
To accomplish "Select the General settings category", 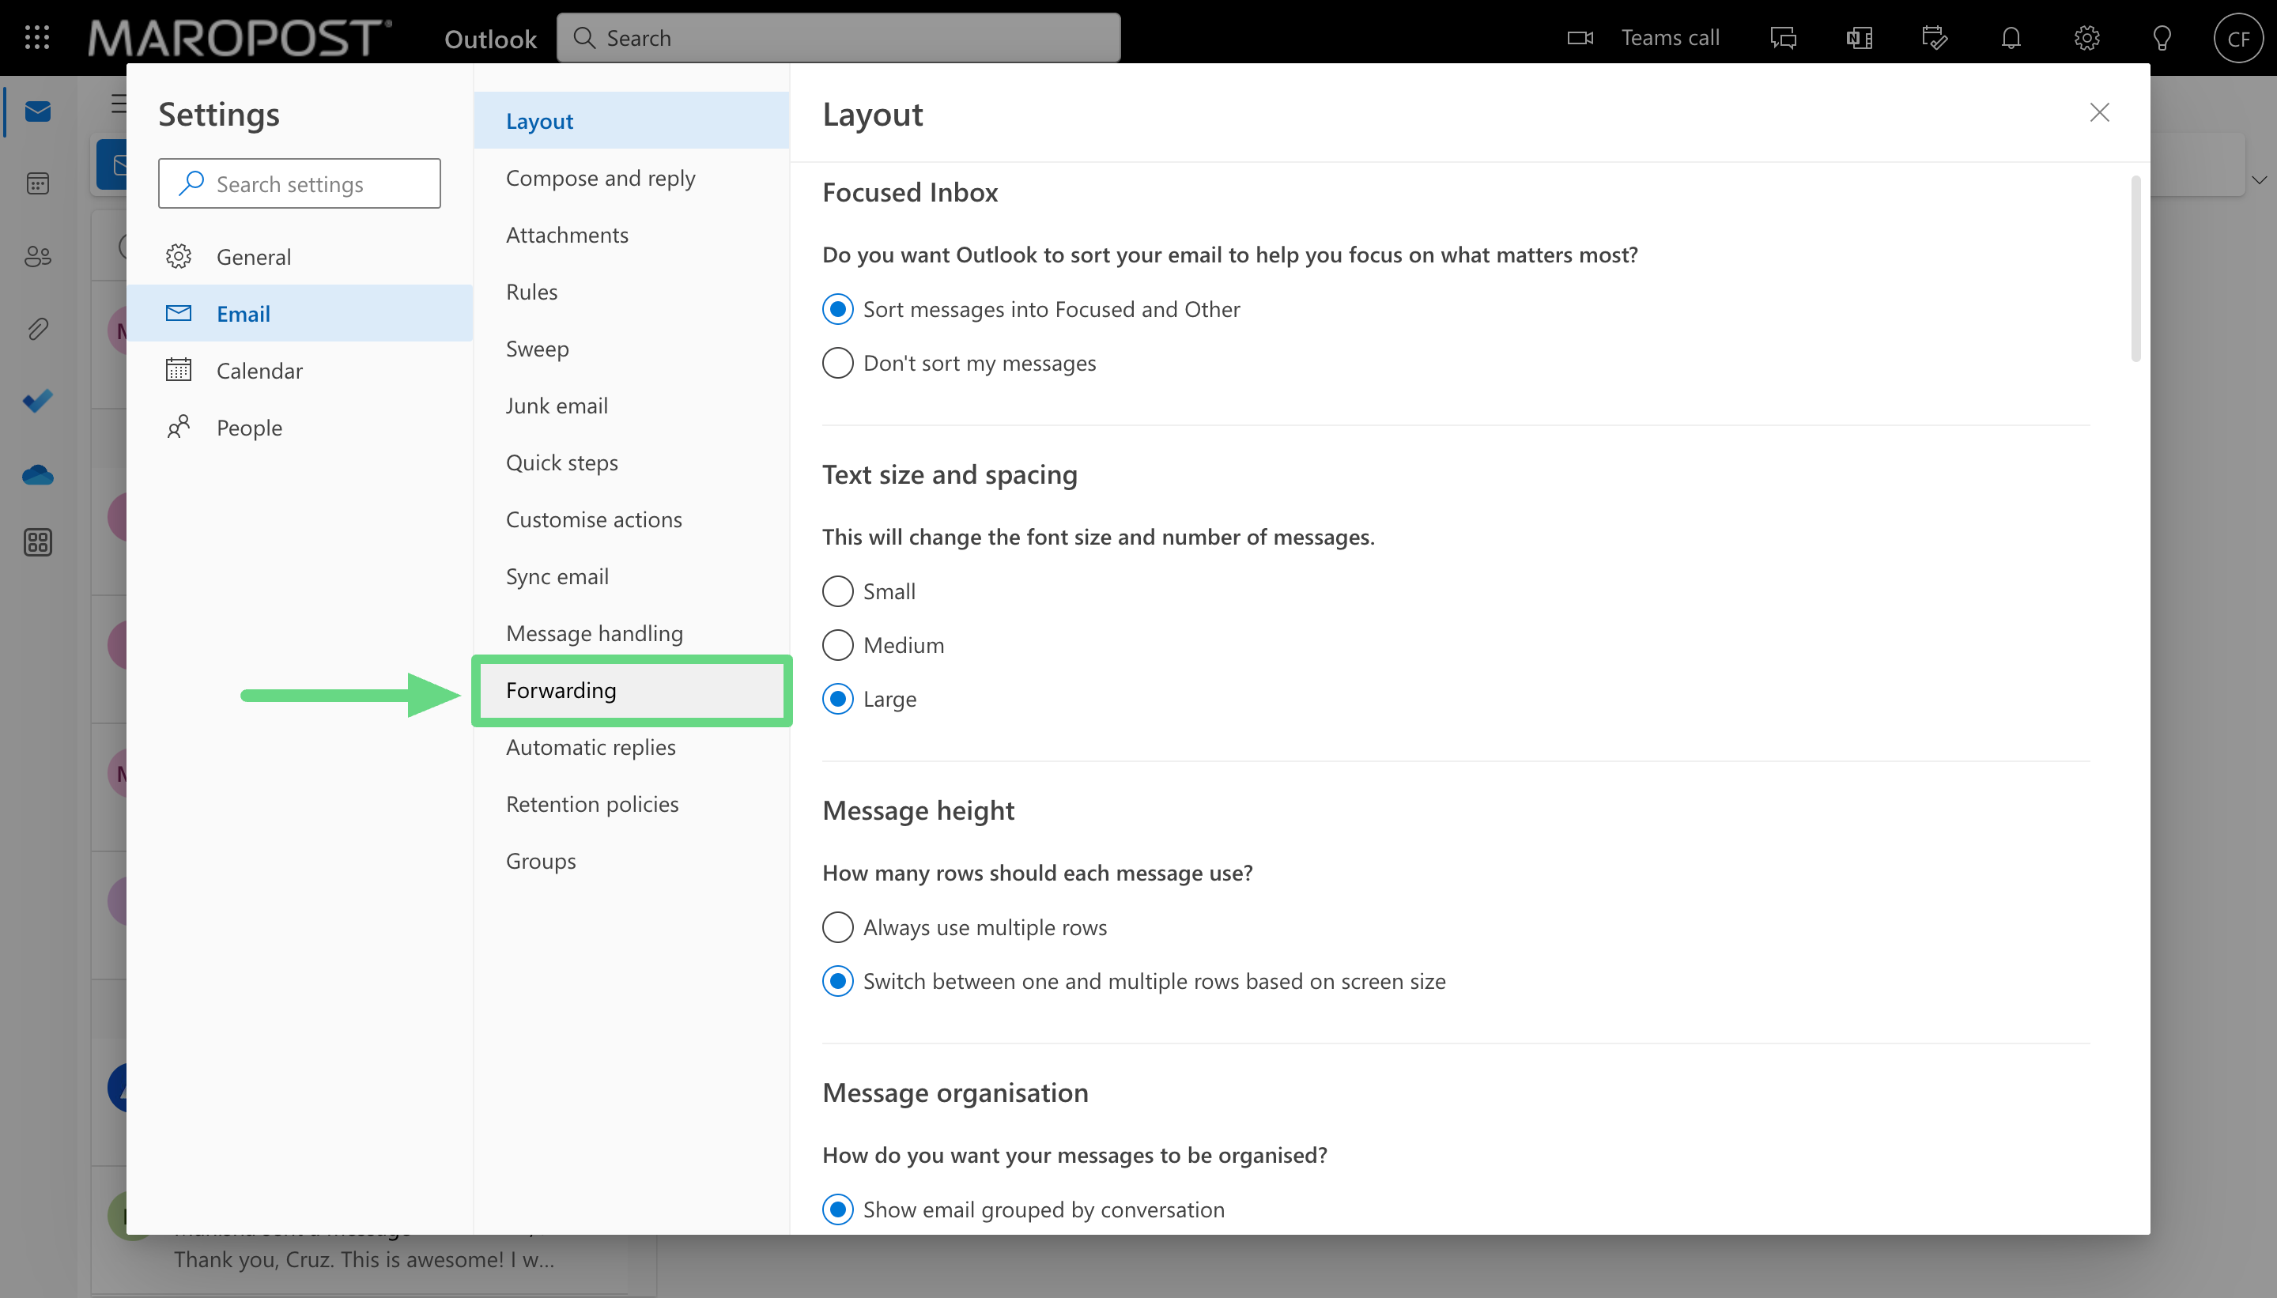I will [300, 257].
